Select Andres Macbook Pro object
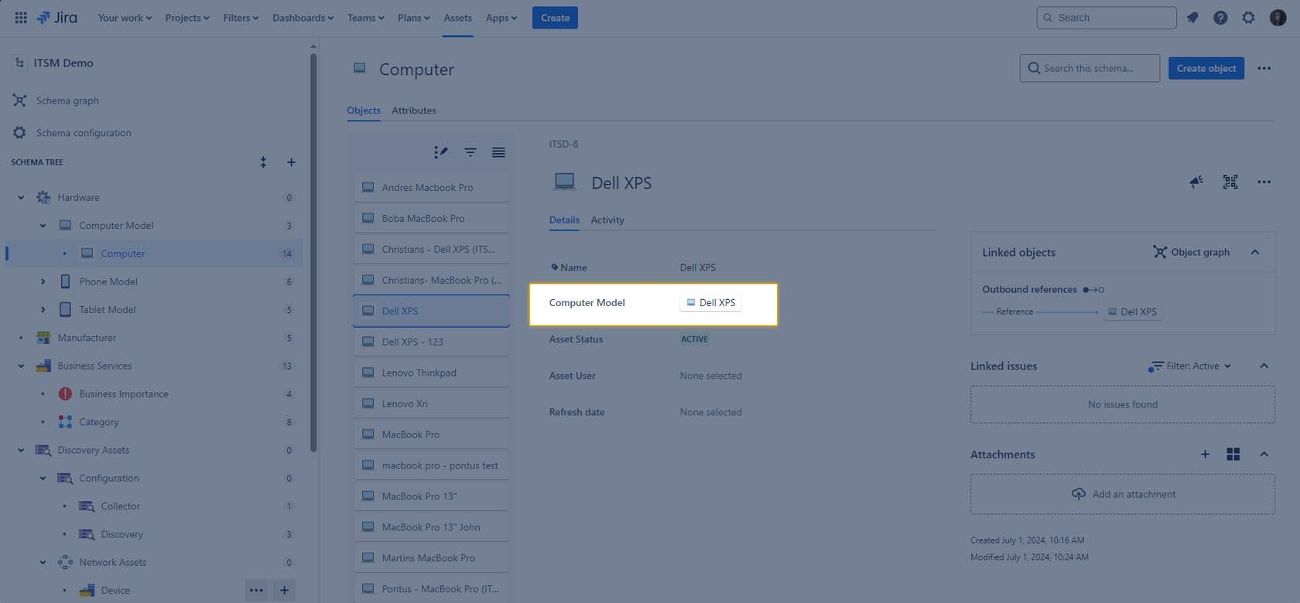The image size is (1300, 603). (431, 187)
